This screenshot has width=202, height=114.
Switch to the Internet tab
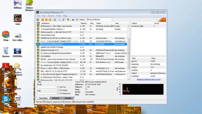56,98
